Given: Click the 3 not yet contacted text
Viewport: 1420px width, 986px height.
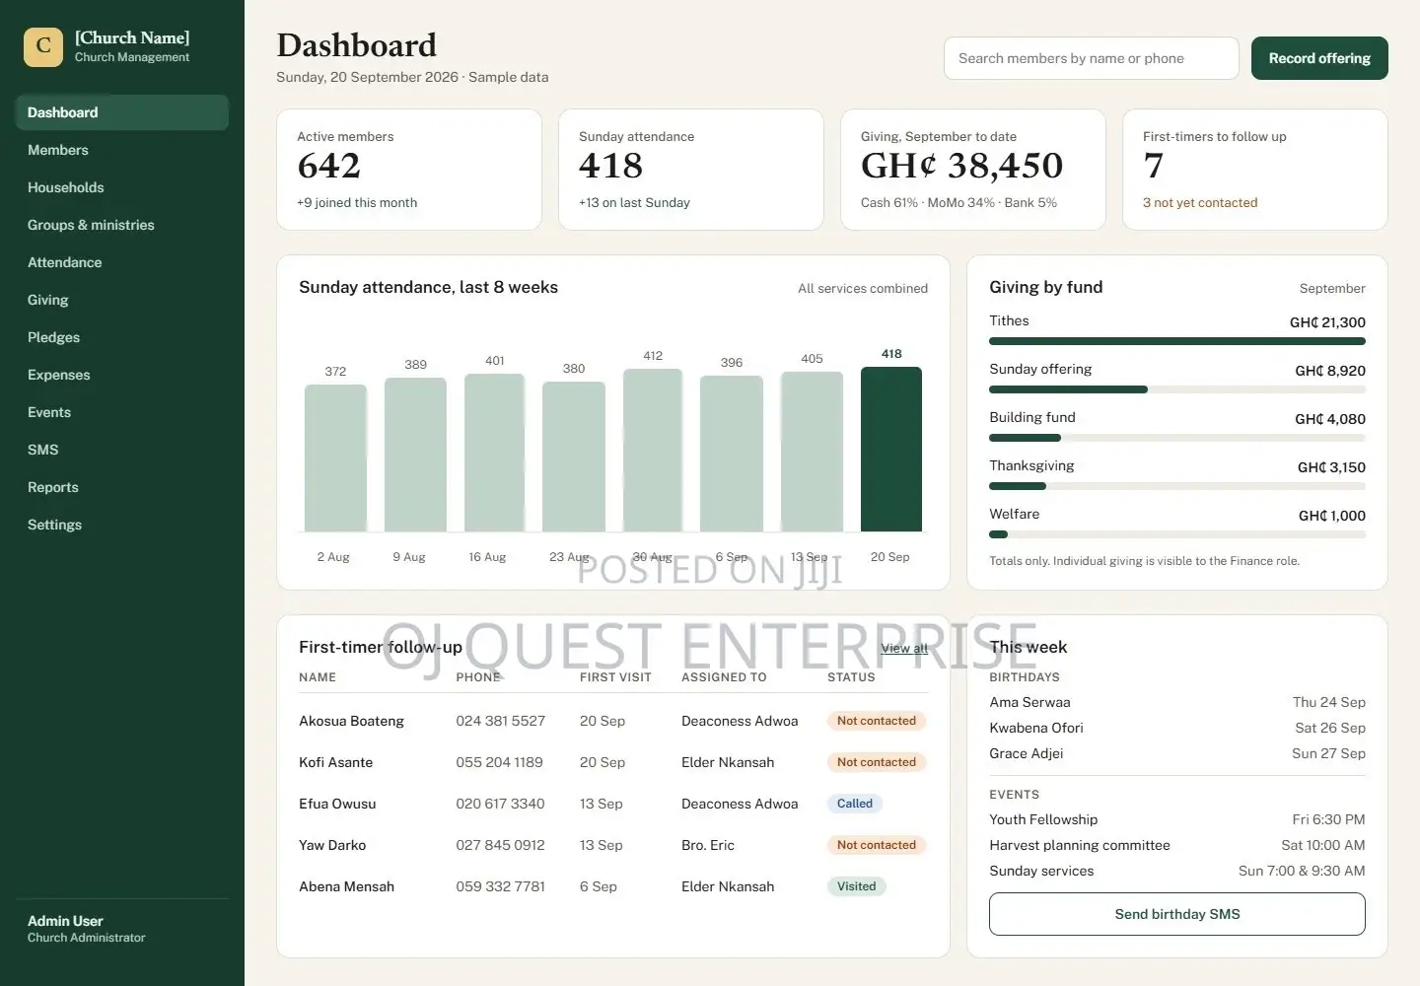Looking at the screenshot, I should coord(1200,203).
